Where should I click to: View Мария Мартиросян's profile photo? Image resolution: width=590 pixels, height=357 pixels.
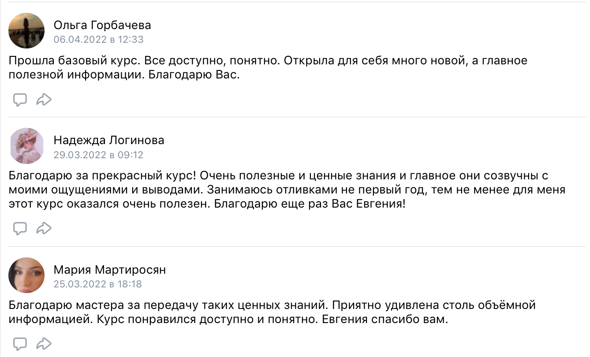(x=26, y=275)
